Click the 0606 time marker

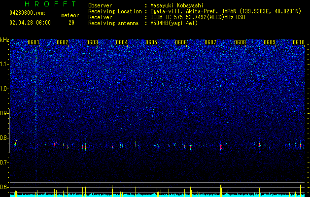point(181,42)
